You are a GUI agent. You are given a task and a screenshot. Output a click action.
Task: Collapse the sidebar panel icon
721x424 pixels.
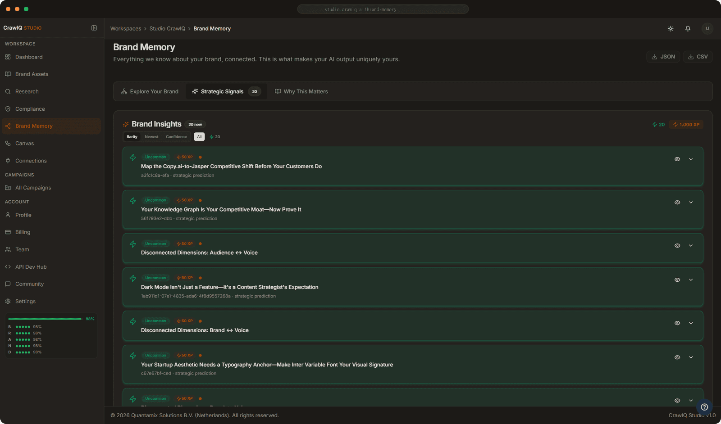point(94,28)
